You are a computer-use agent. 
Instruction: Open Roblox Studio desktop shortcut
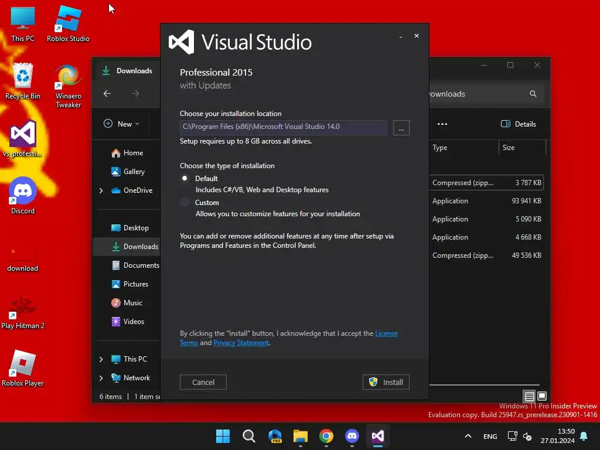click(68, 25)
